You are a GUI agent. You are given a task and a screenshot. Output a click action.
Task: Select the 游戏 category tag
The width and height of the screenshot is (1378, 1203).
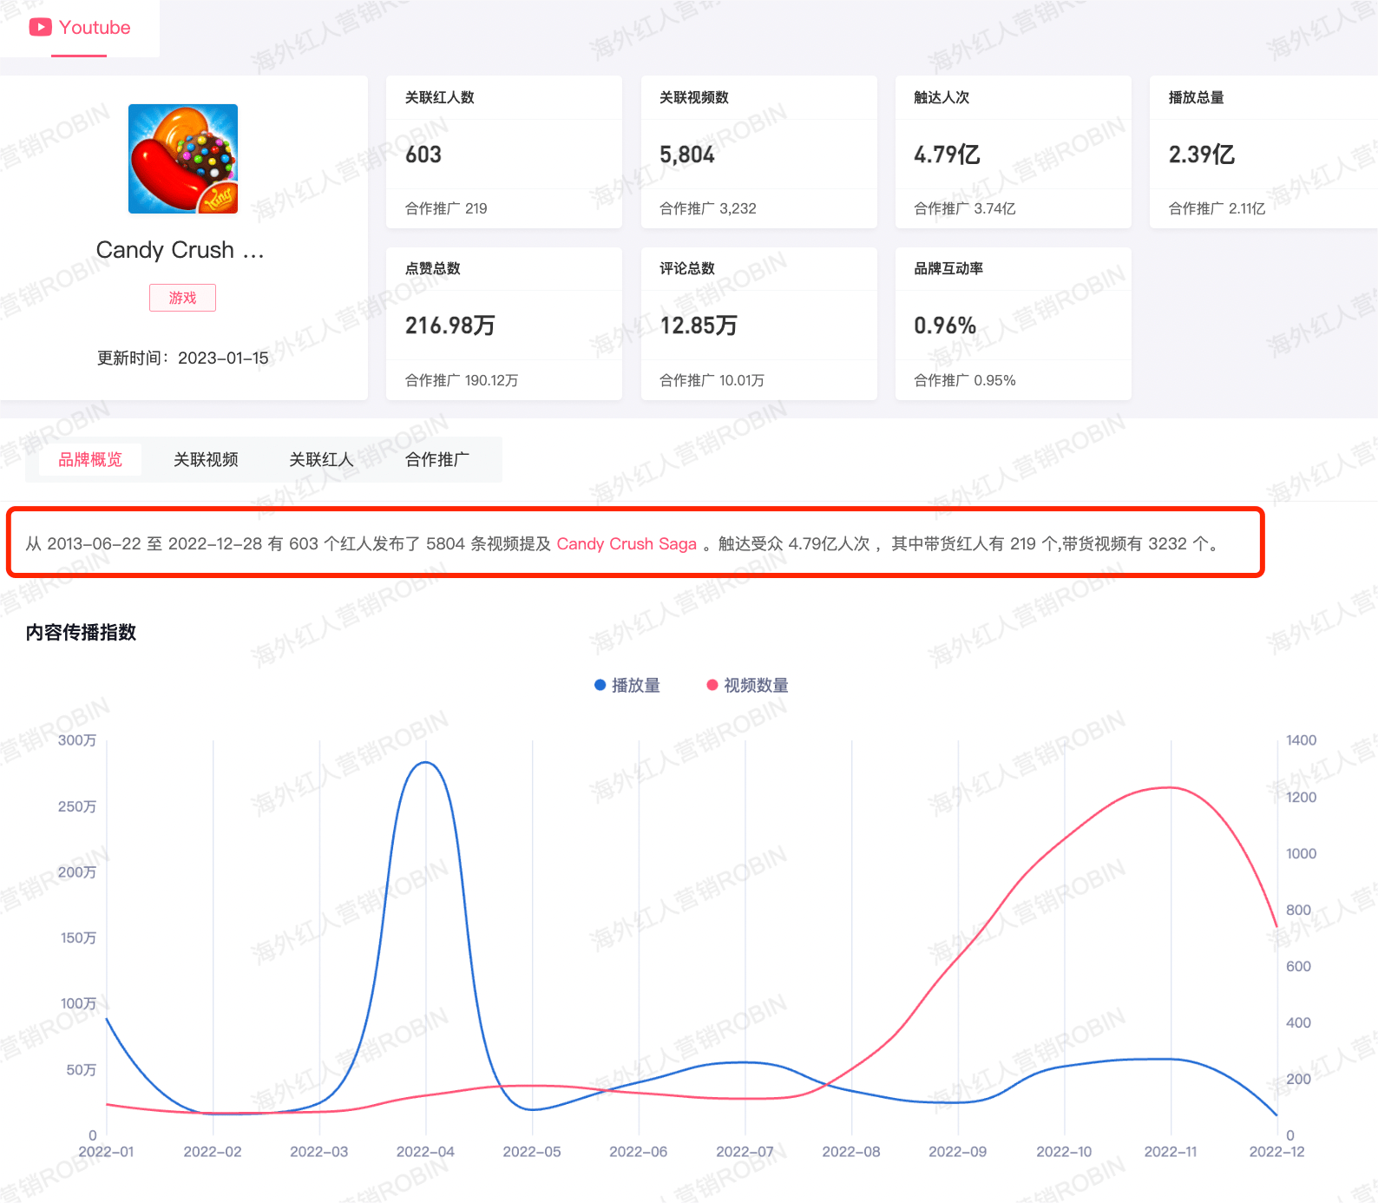pos(182,298)
